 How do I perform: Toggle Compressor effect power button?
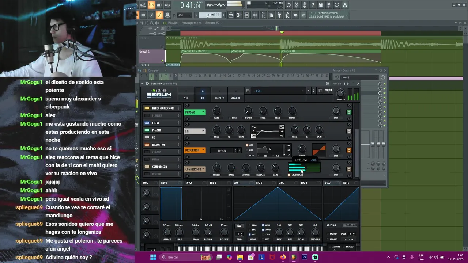349,169
